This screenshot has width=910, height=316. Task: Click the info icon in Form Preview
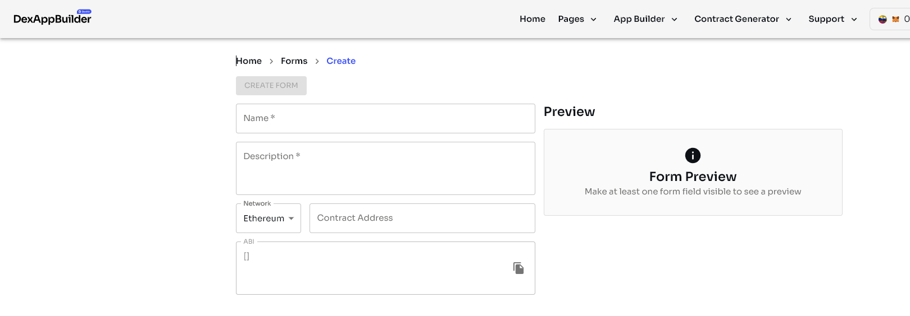point(693,156)
